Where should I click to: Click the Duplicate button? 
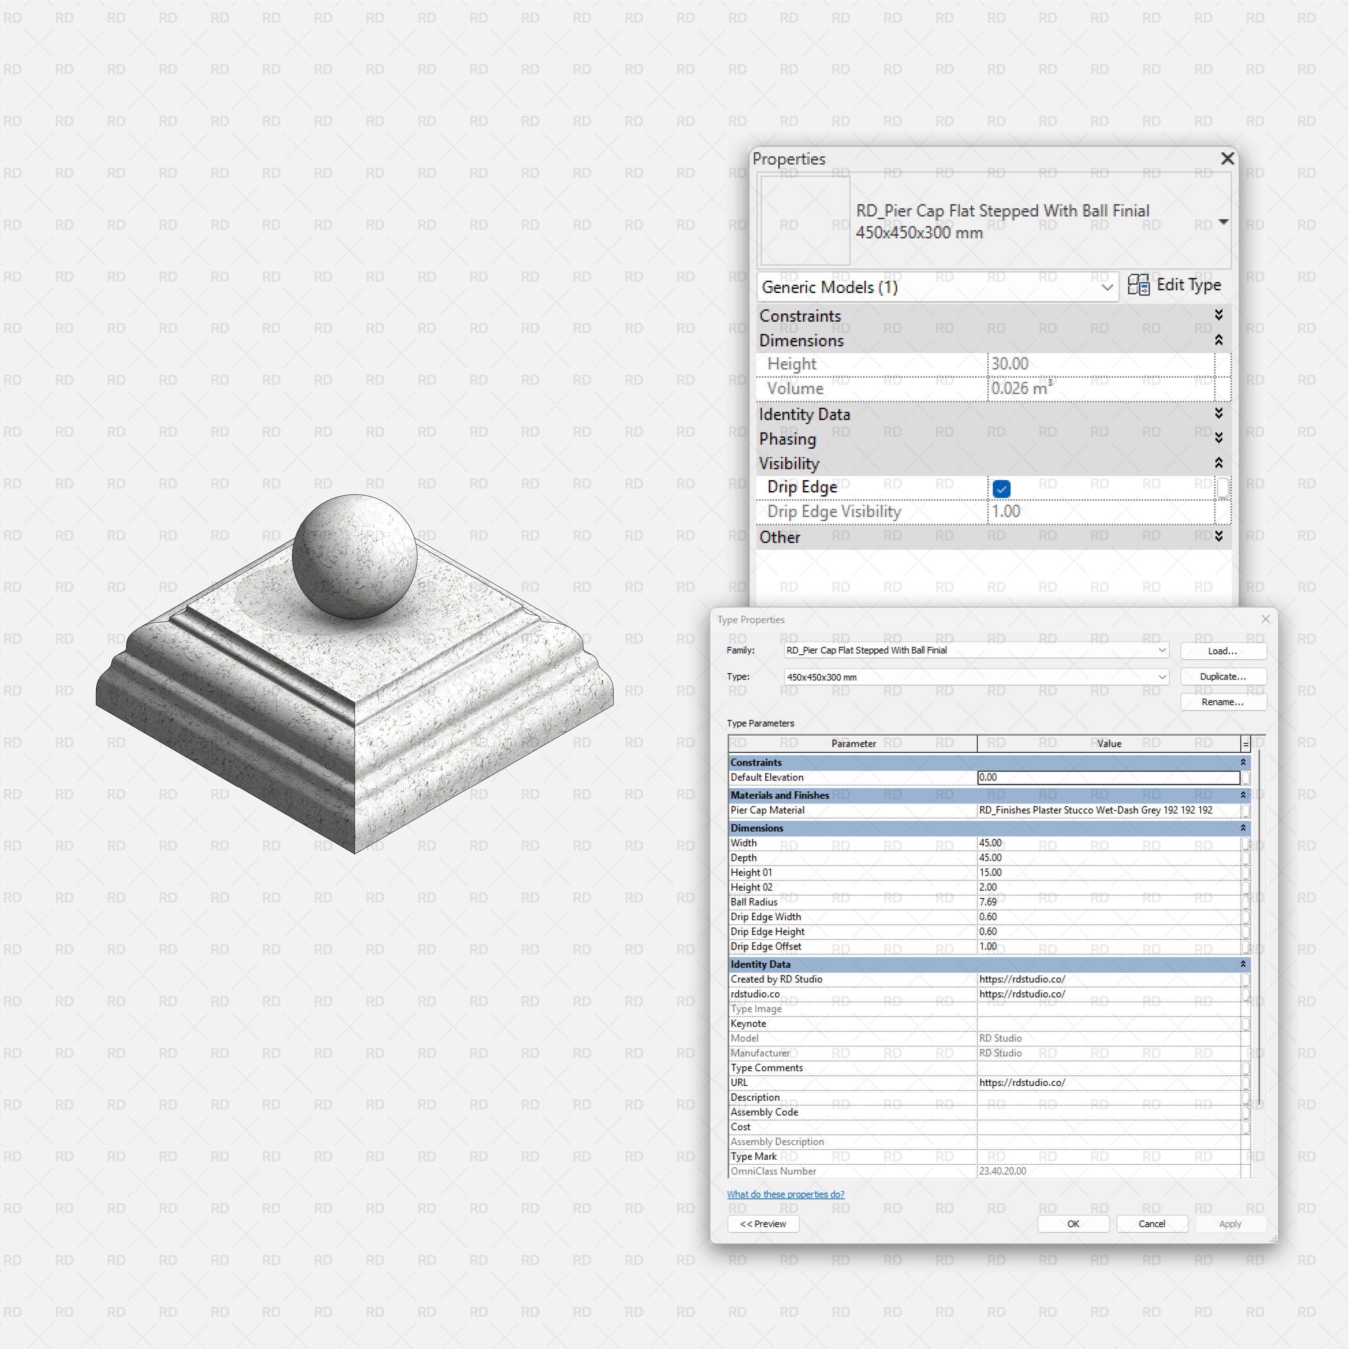click(1223, 677)
